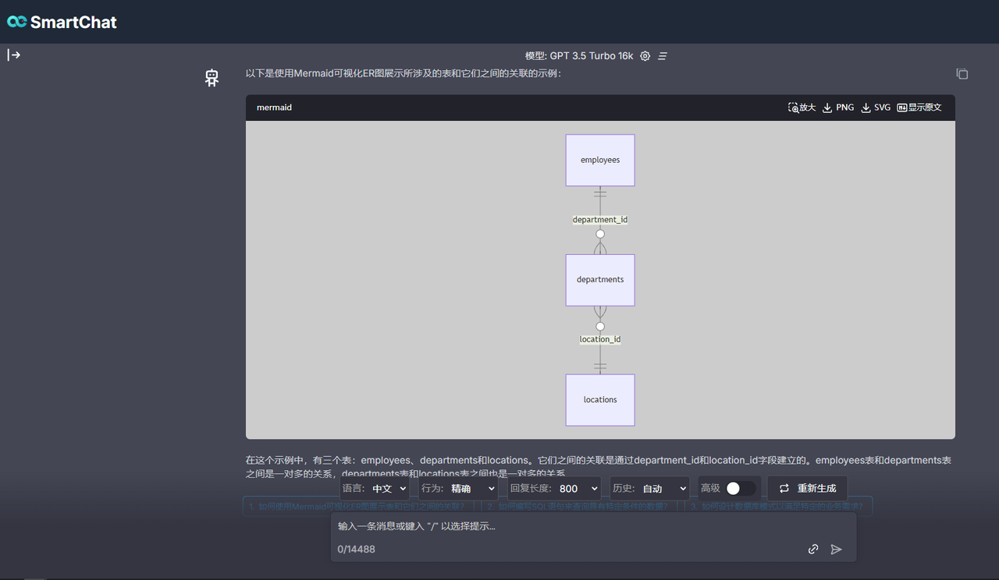Show original source with 显示原文

[x=919, y=108]
